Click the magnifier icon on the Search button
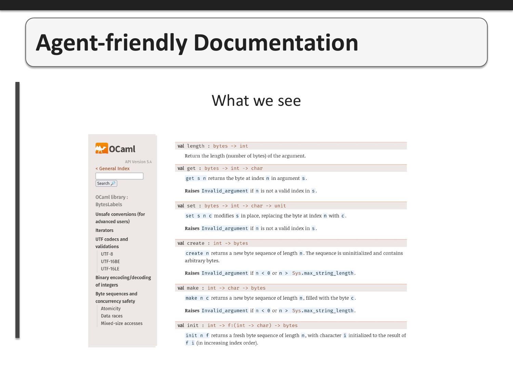513x384 pixels. click(114, 183)
